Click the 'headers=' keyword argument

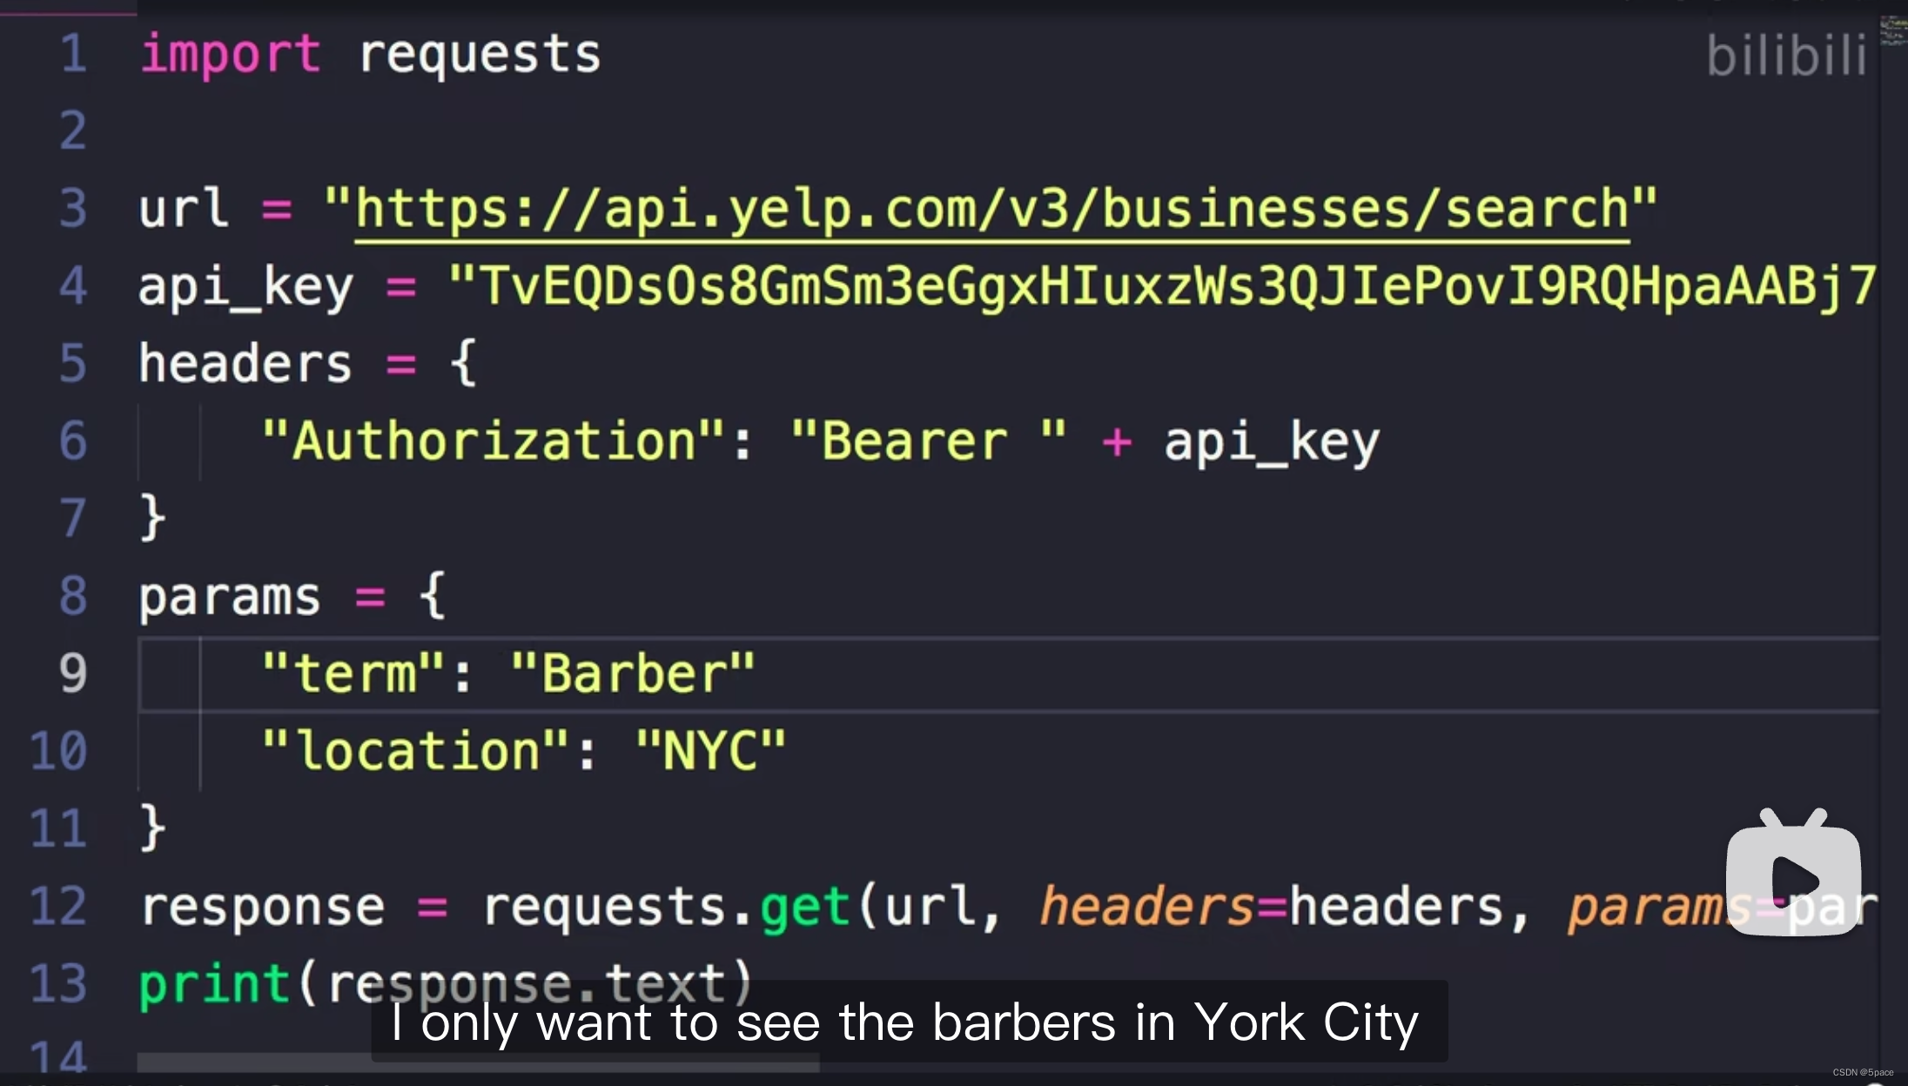[1163, 906]
